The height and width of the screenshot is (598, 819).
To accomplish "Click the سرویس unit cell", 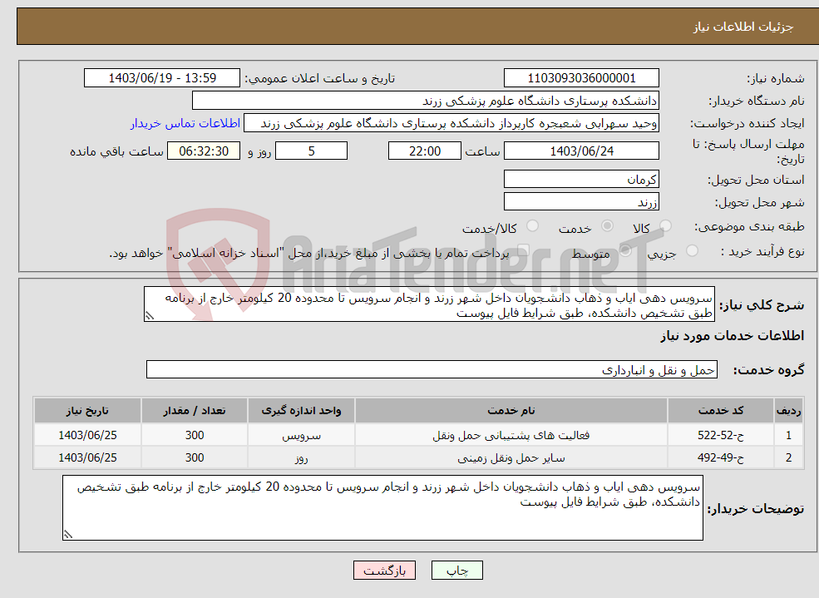I will [x=301, y=435].
